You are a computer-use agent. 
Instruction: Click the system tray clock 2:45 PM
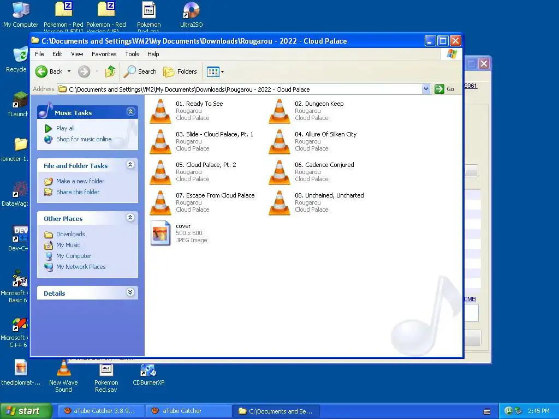[x=539, y=411]
